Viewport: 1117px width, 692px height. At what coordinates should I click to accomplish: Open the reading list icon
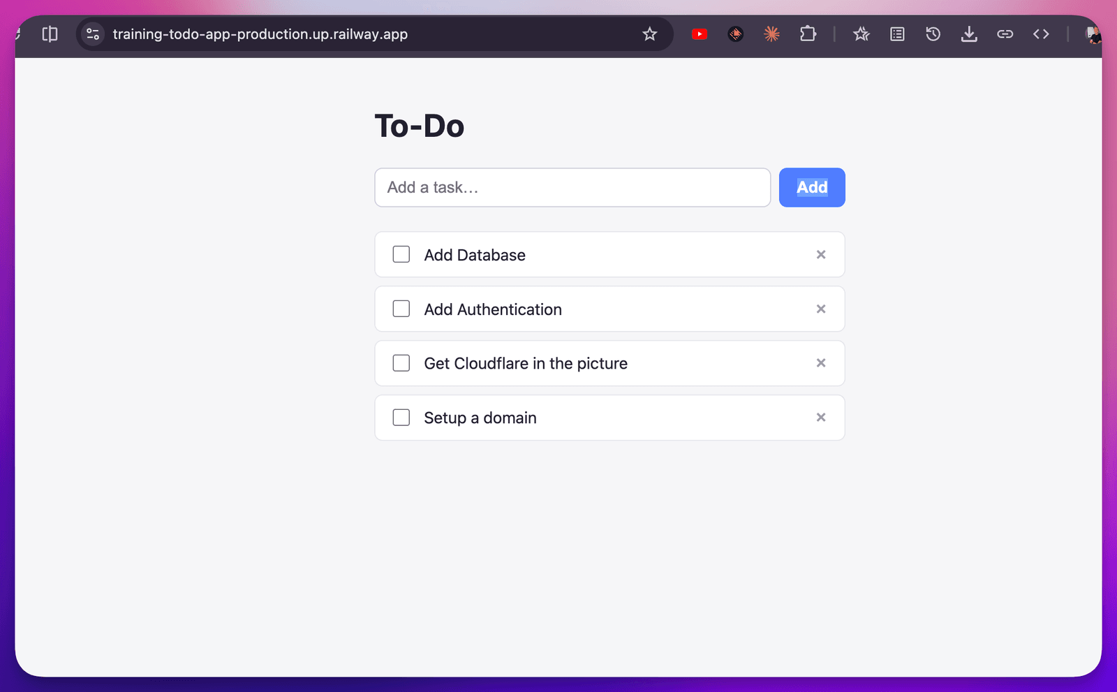pyautogui.click(x=897, y=34)
